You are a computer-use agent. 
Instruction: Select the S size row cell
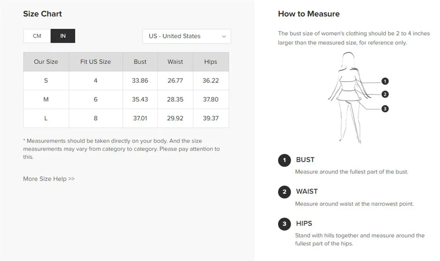click(x=46, y=81)
